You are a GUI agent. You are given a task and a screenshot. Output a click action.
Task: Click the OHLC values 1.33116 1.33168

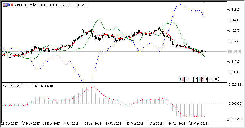point(49,5)
